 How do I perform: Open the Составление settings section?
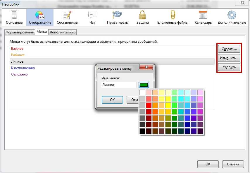point(67,18)
